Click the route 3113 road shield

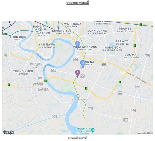coord(54,70)
